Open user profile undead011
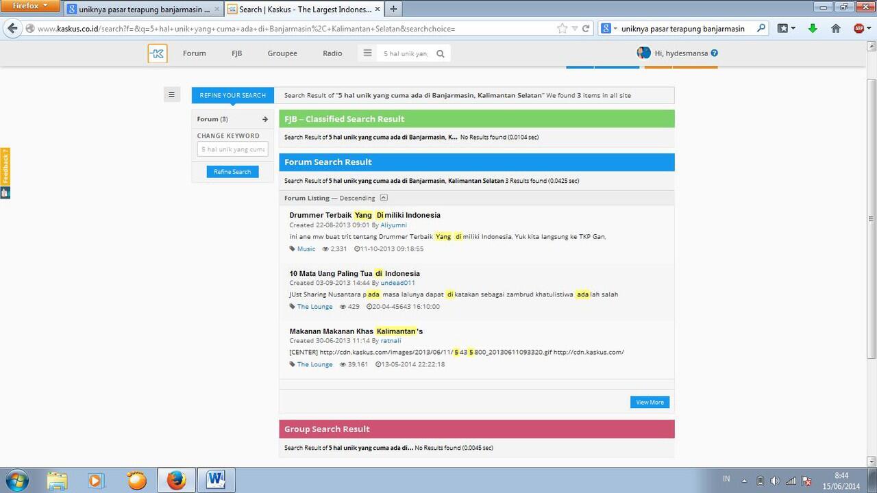 [x=397, y=283]
